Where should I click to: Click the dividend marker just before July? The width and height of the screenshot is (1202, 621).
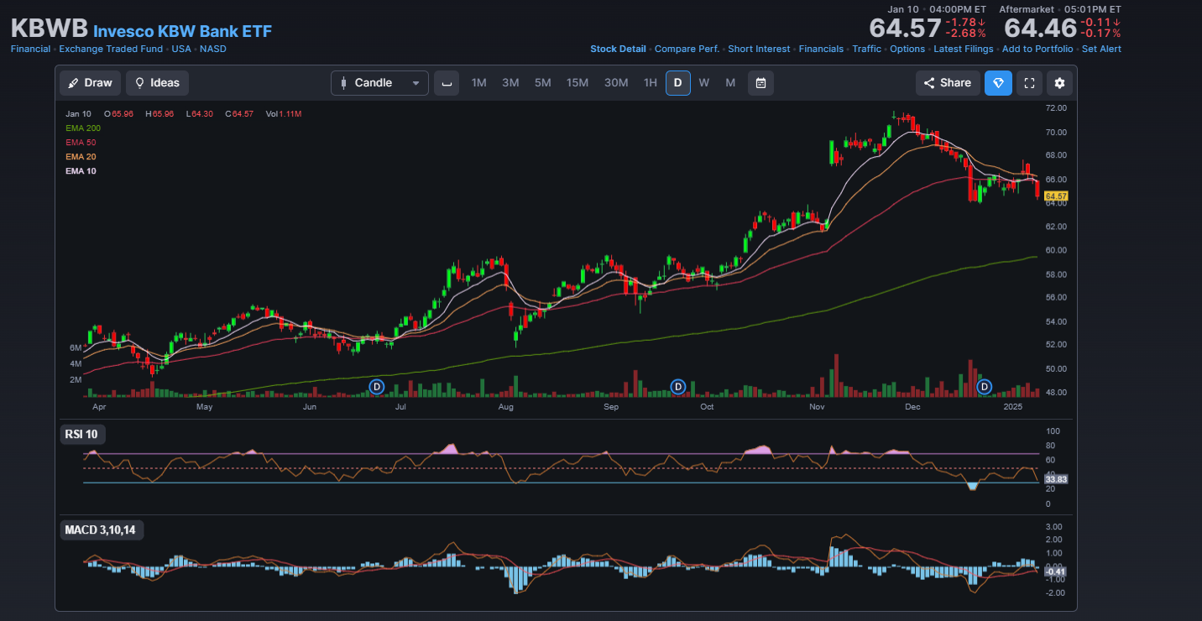377,387
